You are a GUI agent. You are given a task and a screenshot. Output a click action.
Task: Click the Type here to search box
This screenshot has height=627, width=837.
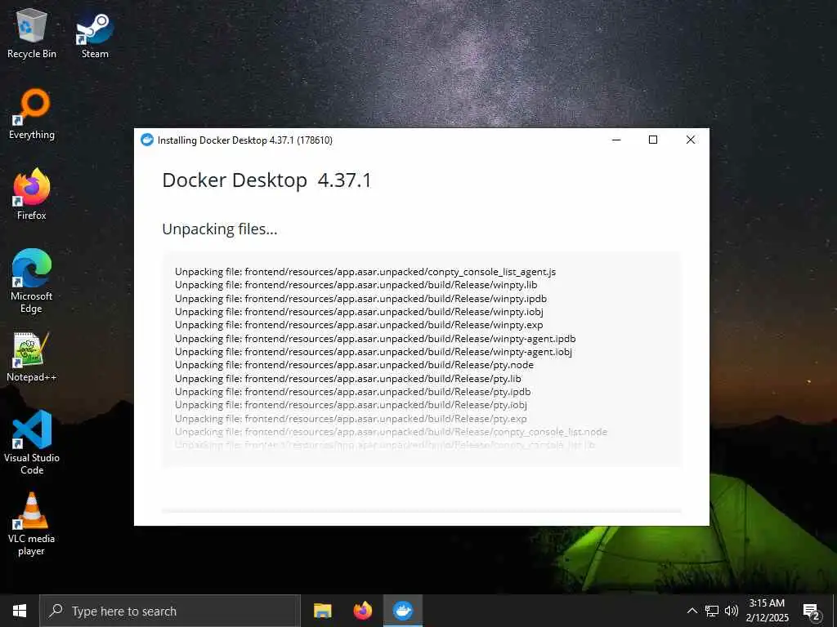(170, 611)
